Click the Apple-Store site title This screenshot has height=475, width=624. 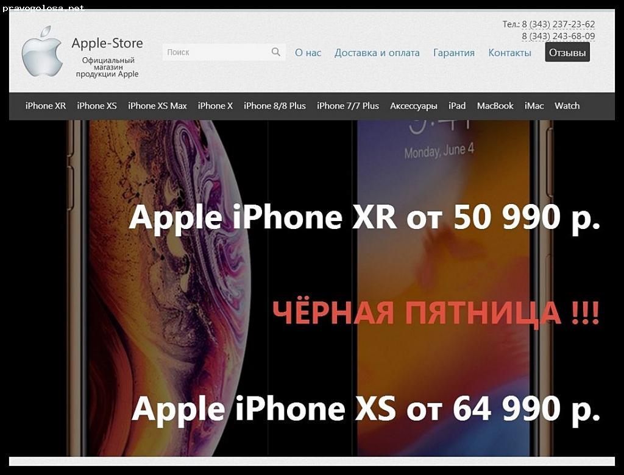coord(107,43)
